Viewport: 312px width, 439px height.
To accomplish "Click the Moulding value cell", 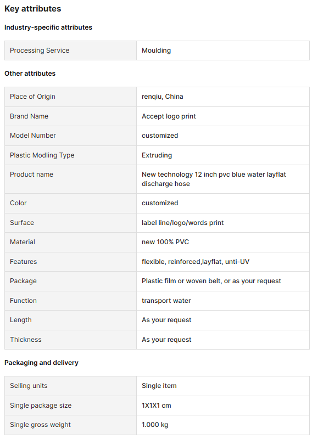I will (223, 50).
